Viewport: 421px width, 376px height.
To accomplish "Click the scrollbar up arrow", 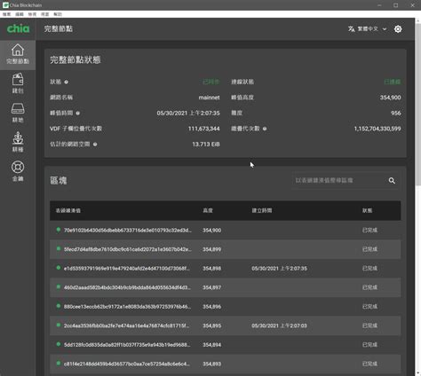I will tap(417, 20).
